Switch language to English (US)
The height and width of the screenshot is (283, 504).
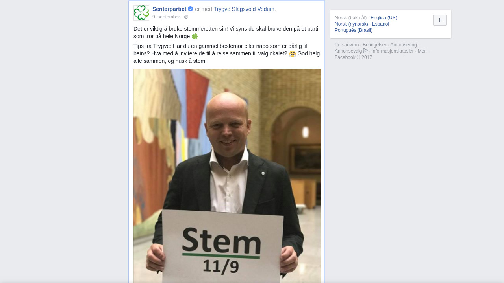(384, 18)
